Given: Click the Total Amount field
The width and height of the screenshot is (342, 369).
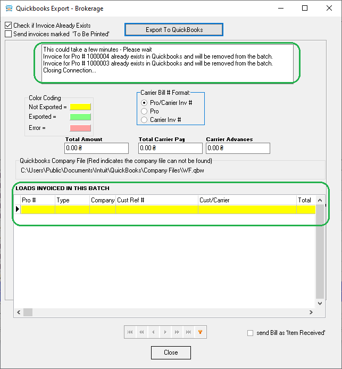Looking at the screenshot, I should pos(96,148).
